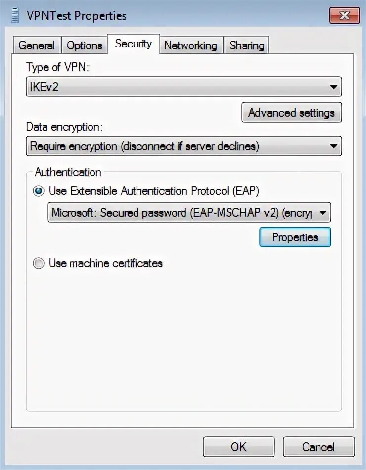
Task: Click Microsoft Secured password EAP-MSCHAP v2 box
Action: coord(189,213)
